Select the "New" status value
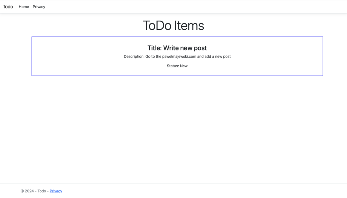 click(184, 66)
